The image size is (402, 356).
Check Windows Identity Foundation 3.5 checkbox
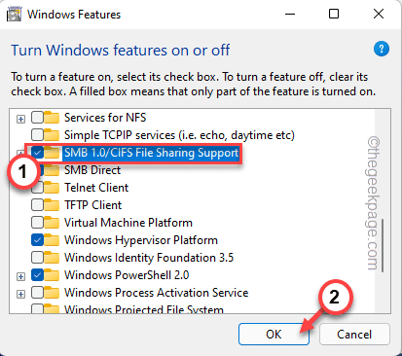37,258
